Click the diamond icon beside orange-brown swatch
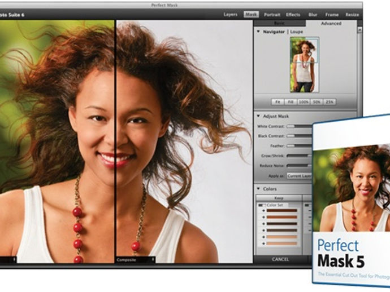 [263, 218]
